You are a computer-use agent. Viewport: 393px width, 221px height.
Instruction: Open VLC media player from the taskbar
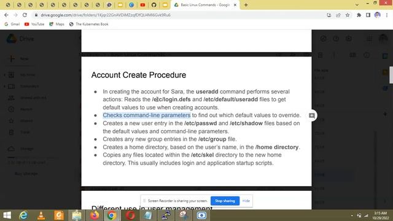coord(41,215)
